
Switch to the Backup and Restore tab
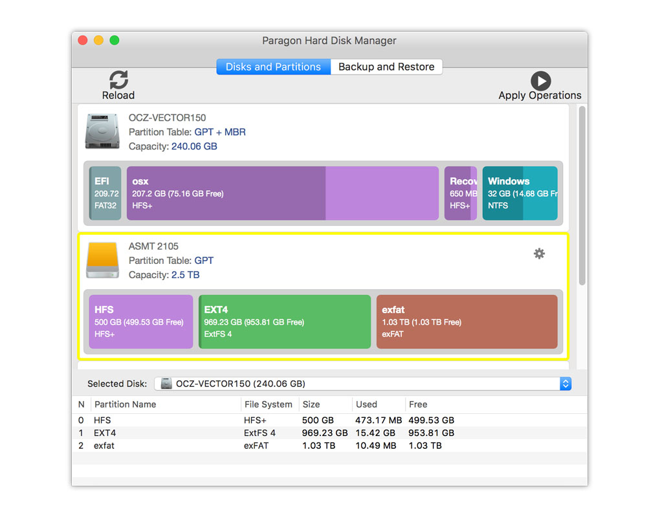(x=386, y=67)
